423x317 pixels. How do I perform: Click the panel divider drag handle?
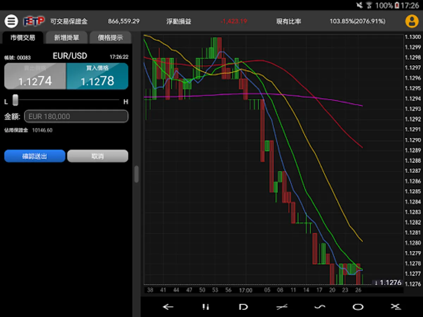coord(136,174)
